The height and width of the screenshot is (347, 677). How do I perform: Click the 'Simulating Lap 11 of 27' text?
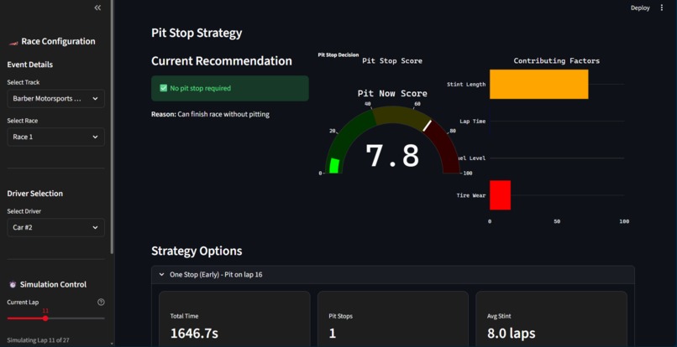(38, 340)
